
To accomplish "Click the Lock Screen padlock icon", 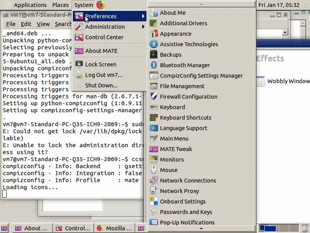I will (79, 64).
